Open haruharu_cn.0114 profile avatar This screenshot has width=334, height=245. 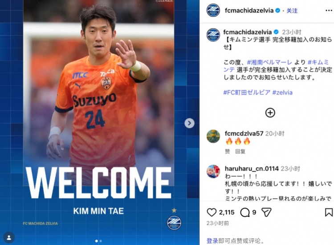pyautogui.click(x=213, y=171)
